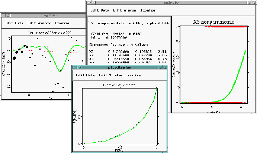Click Iconize in the plotdisplay window
257x153 pixels.
pyautogui.click(x=134, y=75)
